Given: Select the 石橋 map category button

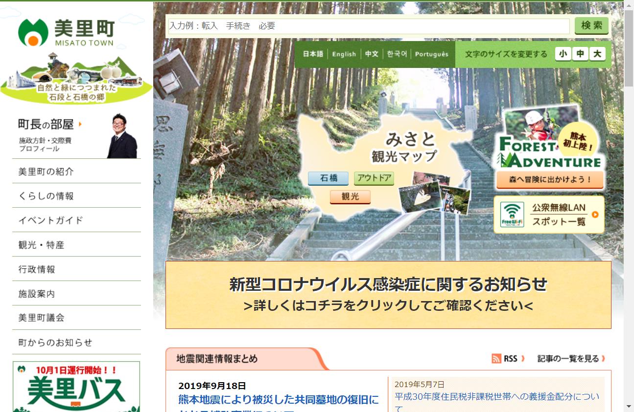Looking at the screenshot, I should click(328, 178).
